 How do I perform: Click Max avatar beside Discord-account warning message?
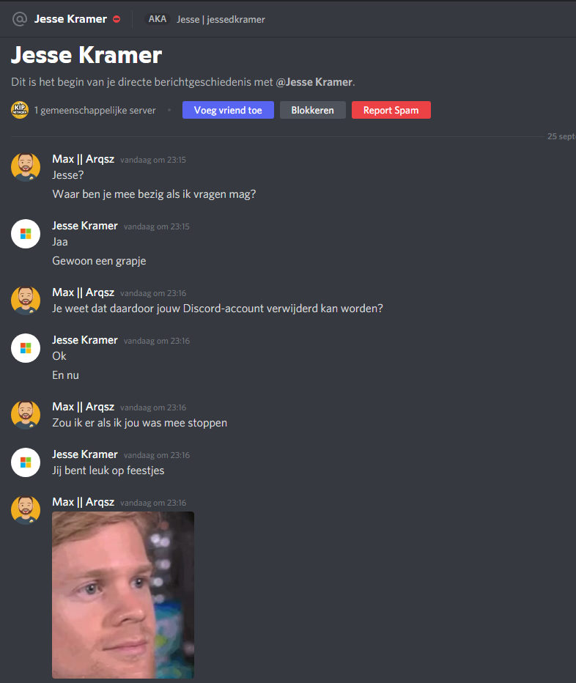tap(26, 300)
